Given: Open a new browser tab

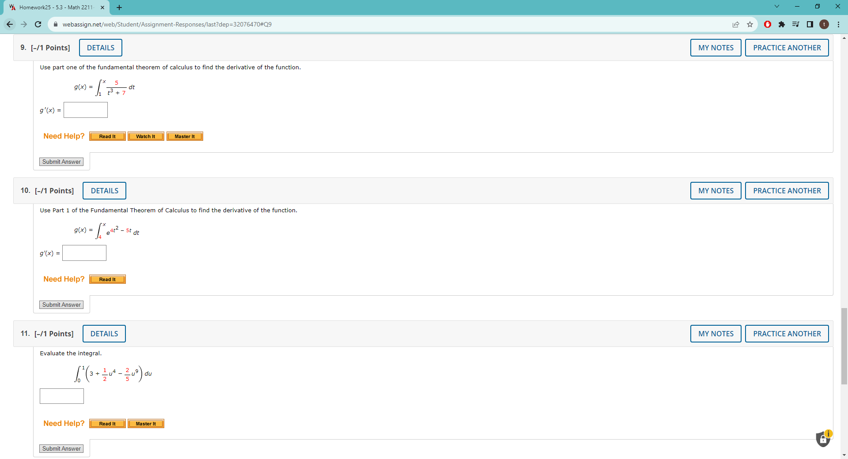Looking at the screenshot, I should click(119, 7).
